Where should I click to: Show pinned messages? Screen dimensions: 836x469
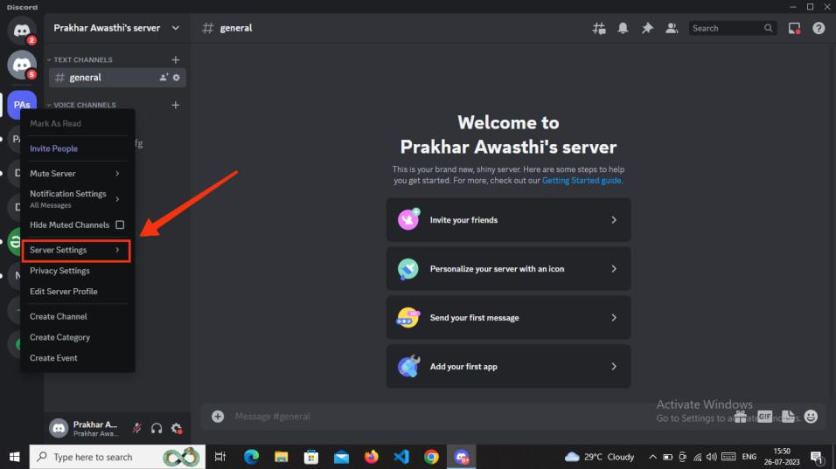(647, 28)
